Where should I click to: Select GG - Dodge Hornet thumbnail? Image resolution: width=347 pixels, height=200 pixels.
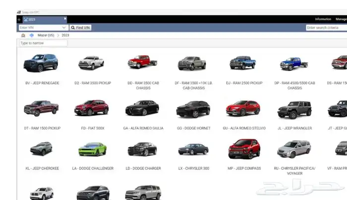point(193,109)
